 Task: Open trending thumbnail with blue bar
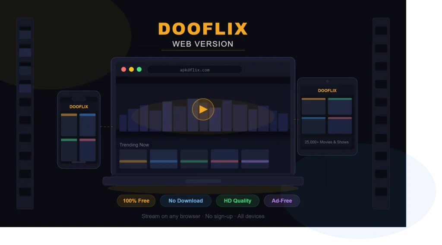pos(164,159)
